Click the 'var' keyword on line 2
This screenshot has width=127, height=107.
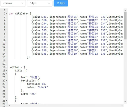point(11,14)
